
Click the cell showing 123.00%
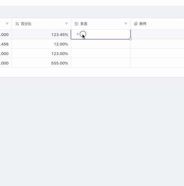[x=42, y=53]
